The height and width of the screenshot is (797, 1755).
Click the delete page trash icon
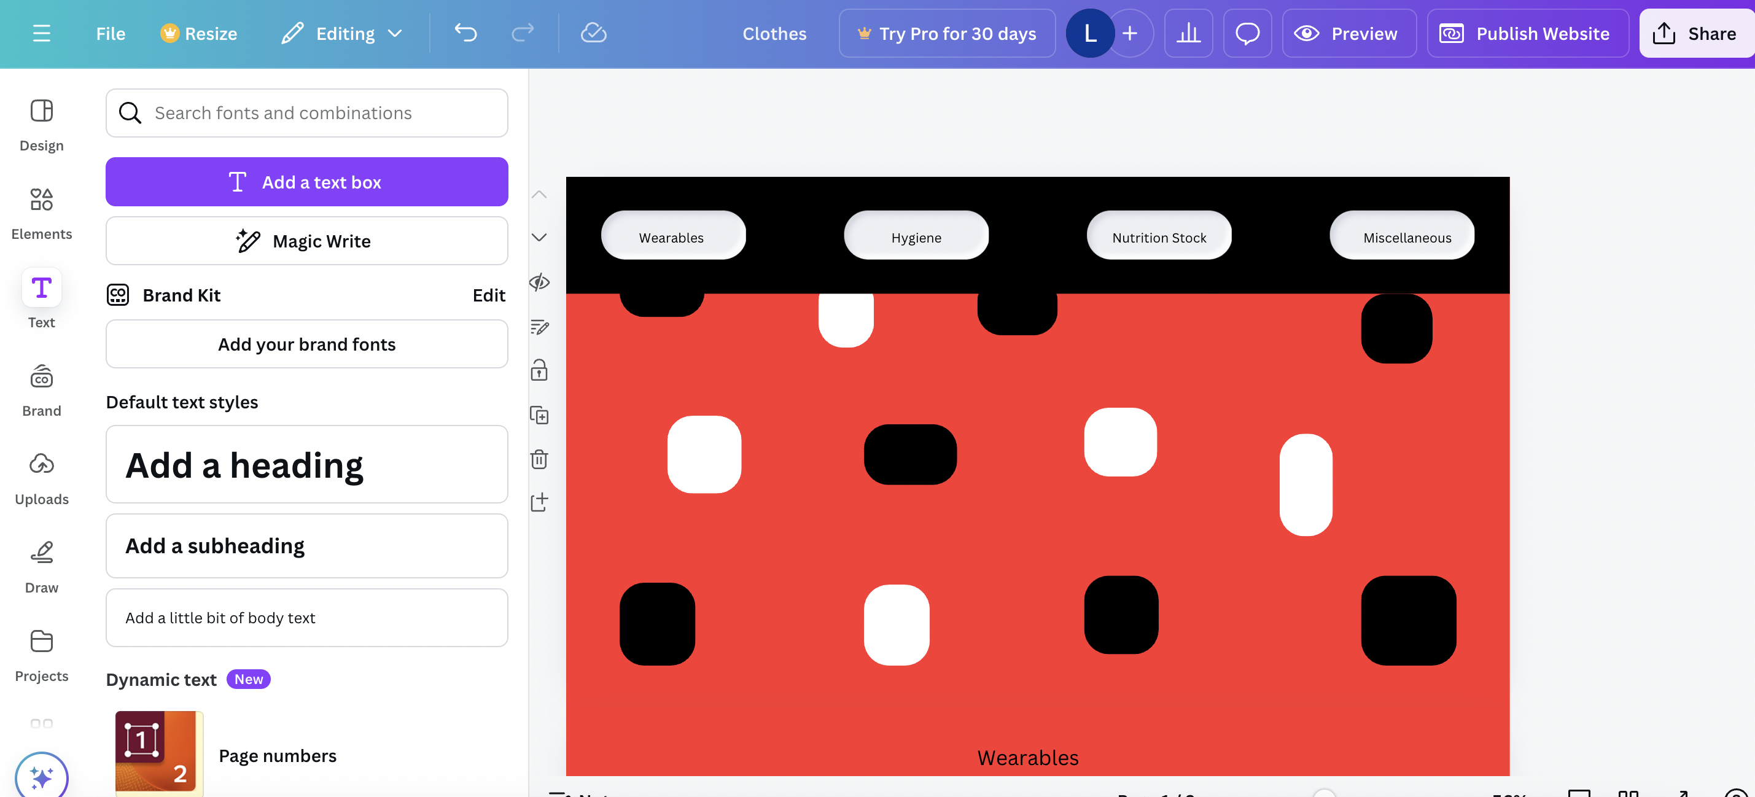539,459
